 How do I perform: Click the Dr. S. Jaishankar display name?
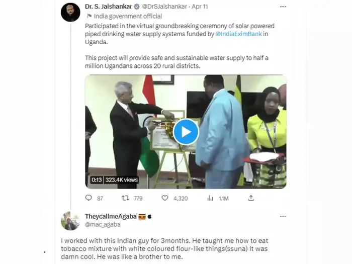coord(107,7)
